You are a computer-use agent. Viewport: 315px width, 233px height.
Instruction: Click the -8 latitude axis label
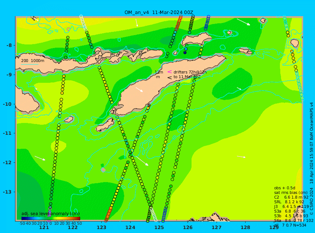coord(9,45)
